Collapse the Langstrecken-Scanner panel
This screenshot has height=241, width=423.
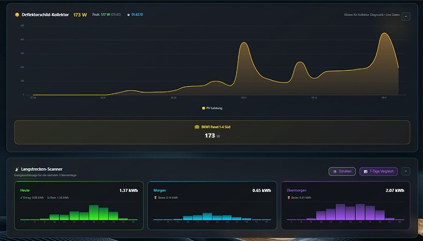[x=406, y=171]
